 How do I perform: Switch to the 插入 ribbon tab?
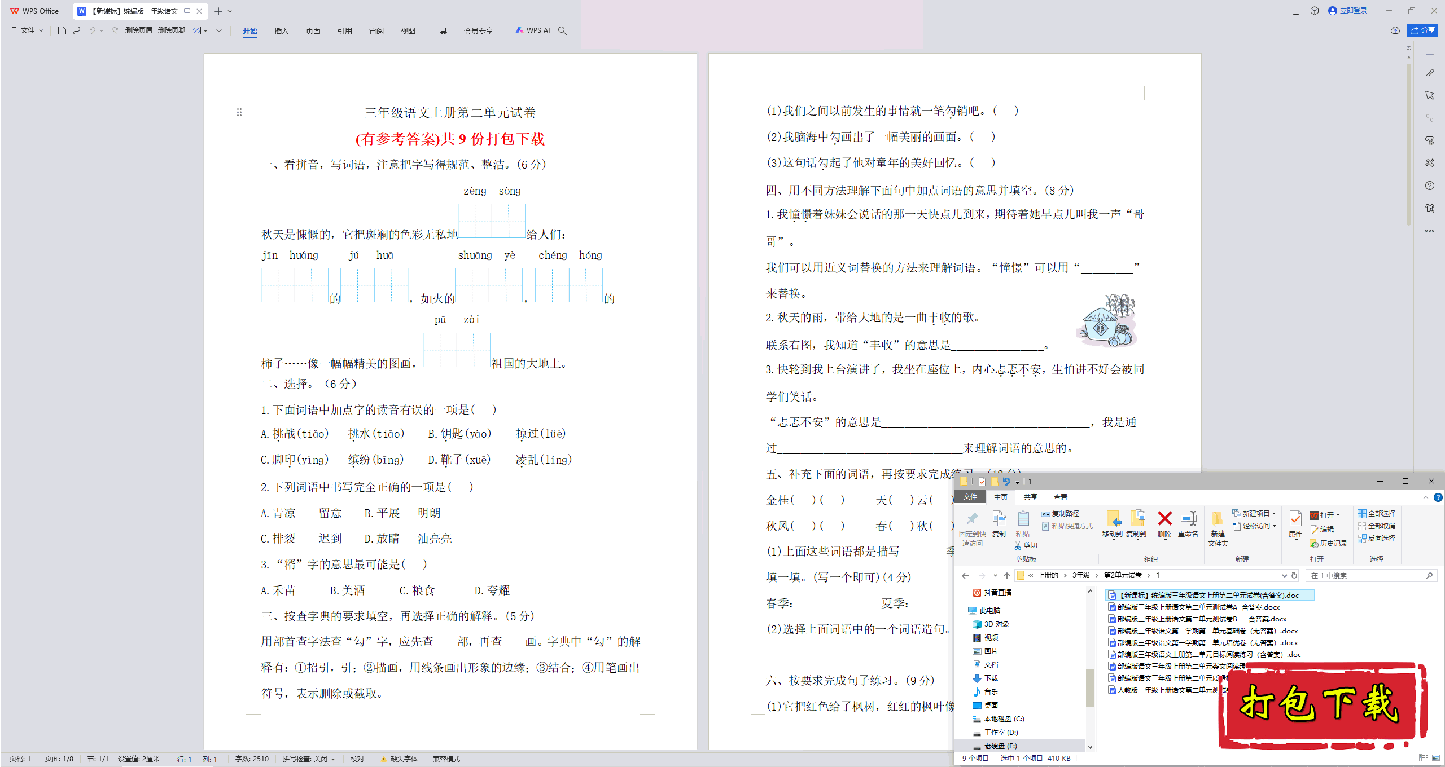(281, 31)
